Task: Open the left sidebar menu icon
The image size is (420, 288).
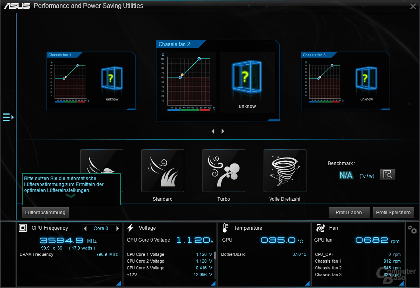Action: coord(8,117)
